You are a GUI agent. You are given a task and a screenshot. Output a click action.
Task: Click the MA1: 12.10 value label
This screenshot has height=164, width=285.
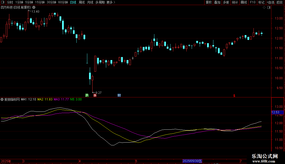[x=28, y=99]
